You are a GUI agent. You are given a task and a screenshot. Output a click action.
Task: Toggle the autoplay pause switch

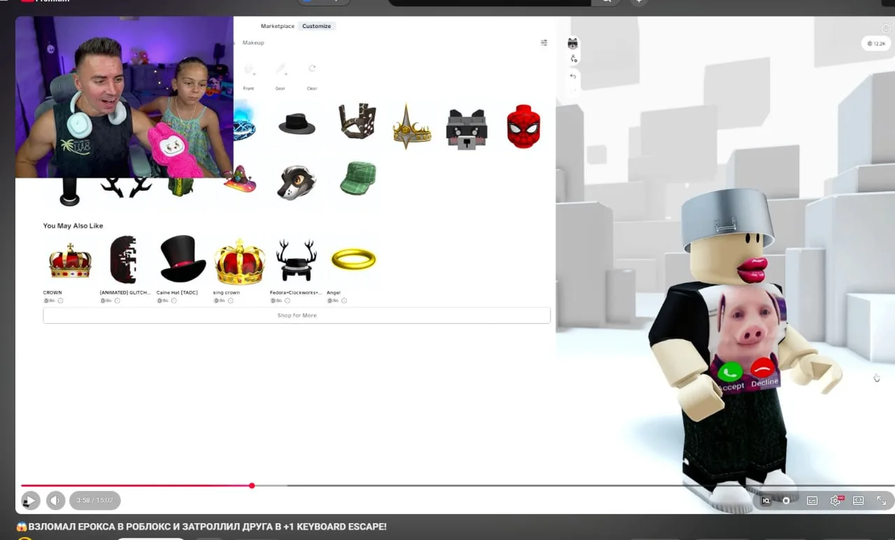click(787, 501)
